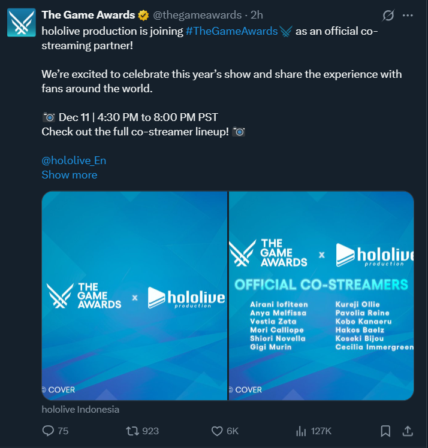Open the Official Co-Streamers lineup image

click(x=321, y=296)
